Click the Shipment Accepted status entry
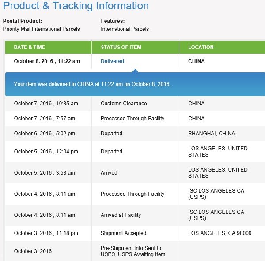Image resolution: width=265 pixels, height=261 pixels. (123, 233)
